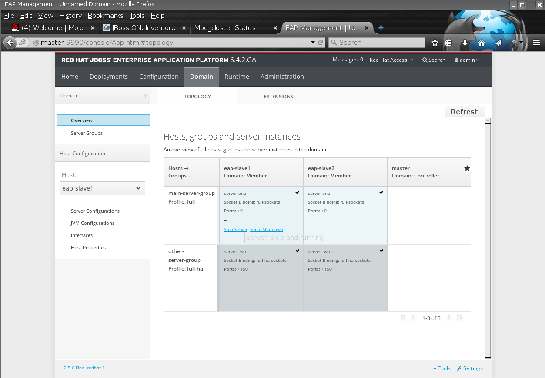Click the next page arrow in table pager

point(449,318)
